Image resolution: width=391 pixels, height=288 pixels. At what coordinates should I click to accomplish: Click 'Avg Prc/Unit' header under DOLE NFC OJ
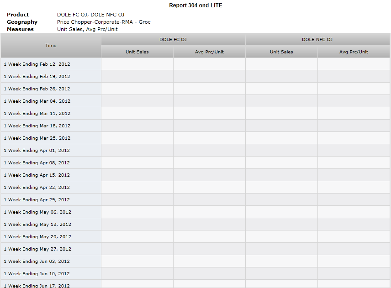(x=354, y=52)
